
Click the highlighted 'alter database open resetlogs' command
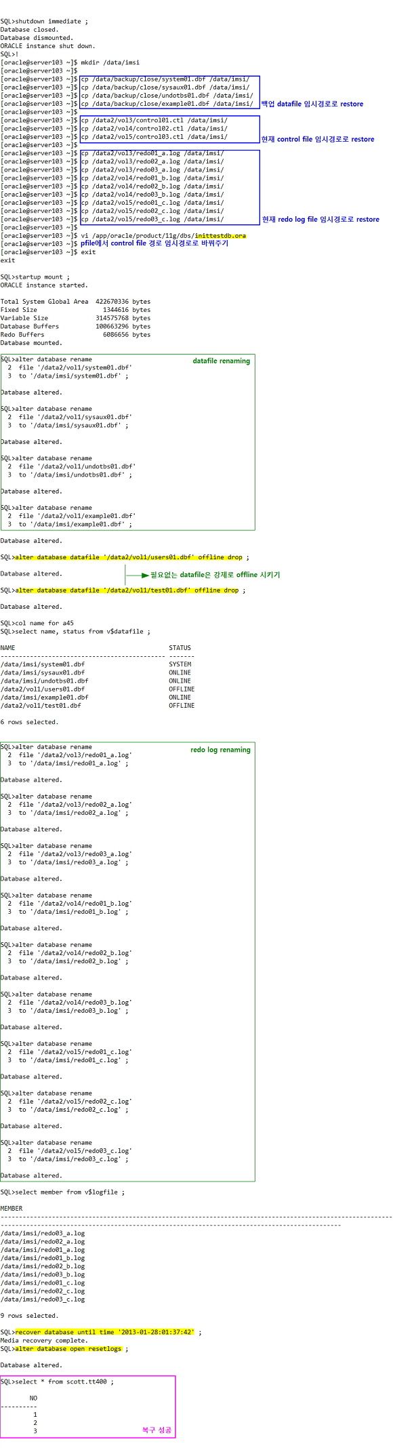tap(68, 1349)
